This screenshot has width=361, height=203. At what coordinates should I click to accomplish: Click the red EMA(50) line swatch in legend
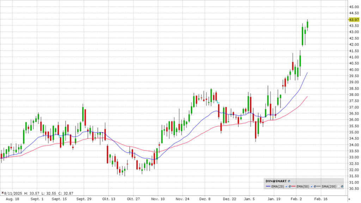tap(294, 186)
